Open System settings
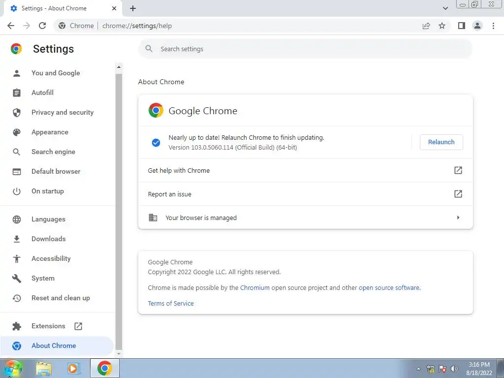The width and height of the screenshot is (504, 378). (43, 279)
